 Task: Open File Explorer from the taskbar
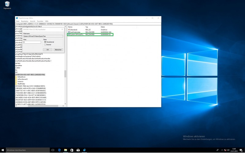(x=66, y=150)
